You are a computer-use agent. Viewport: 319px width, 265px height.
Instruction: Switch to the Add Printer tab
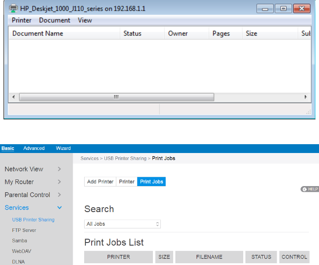100,182
